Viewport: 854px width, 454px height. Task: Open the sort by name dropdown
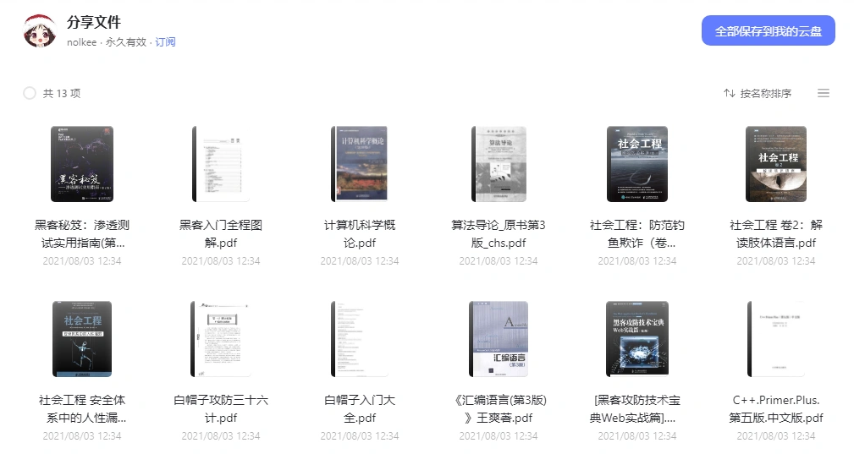click(758, 93)
